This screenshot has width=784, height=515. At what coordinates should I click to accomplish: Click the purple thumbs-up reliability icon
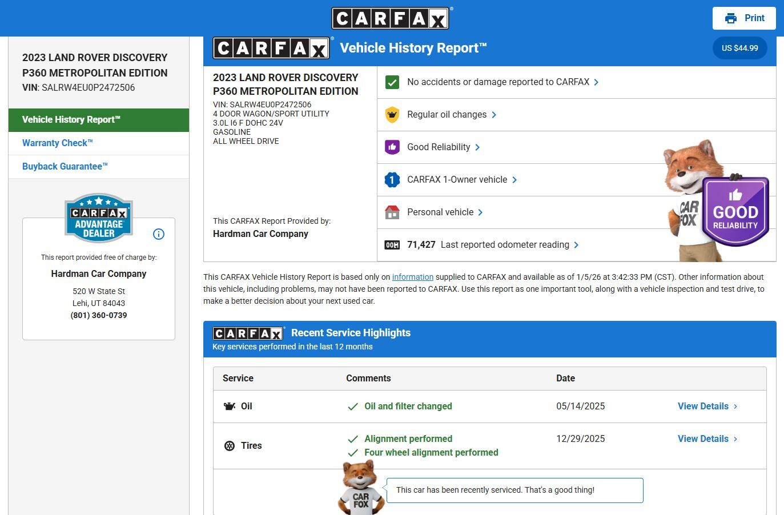point(392,147)
